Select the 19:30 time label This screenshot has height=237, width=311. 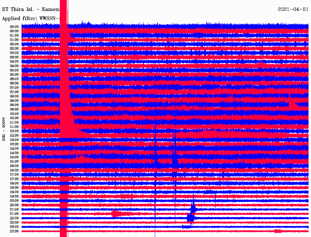tap(14, 196)
